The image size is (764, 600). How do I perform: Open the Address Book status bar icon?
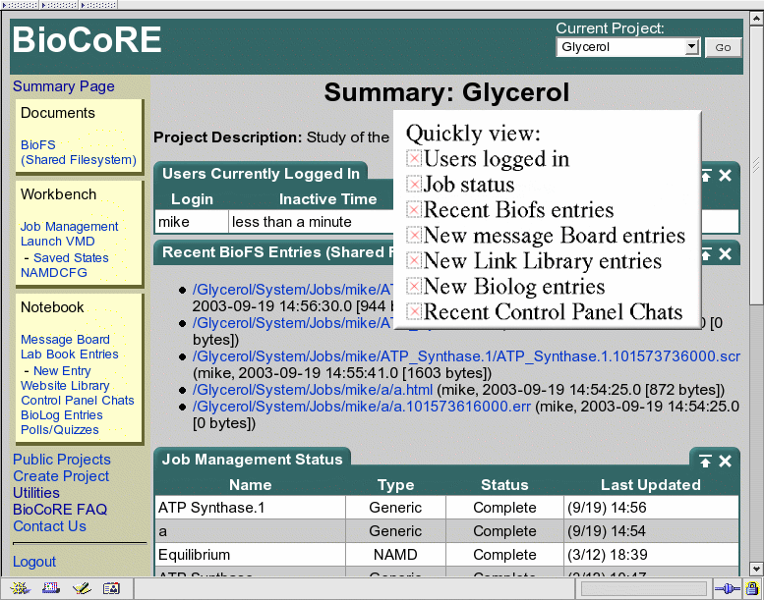(111, 588)
